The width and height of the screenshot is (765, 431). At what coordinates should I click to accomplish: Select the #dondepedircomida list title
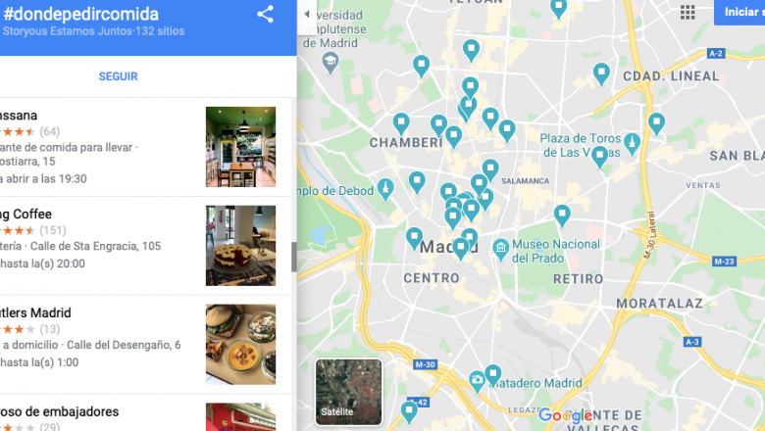81,14
